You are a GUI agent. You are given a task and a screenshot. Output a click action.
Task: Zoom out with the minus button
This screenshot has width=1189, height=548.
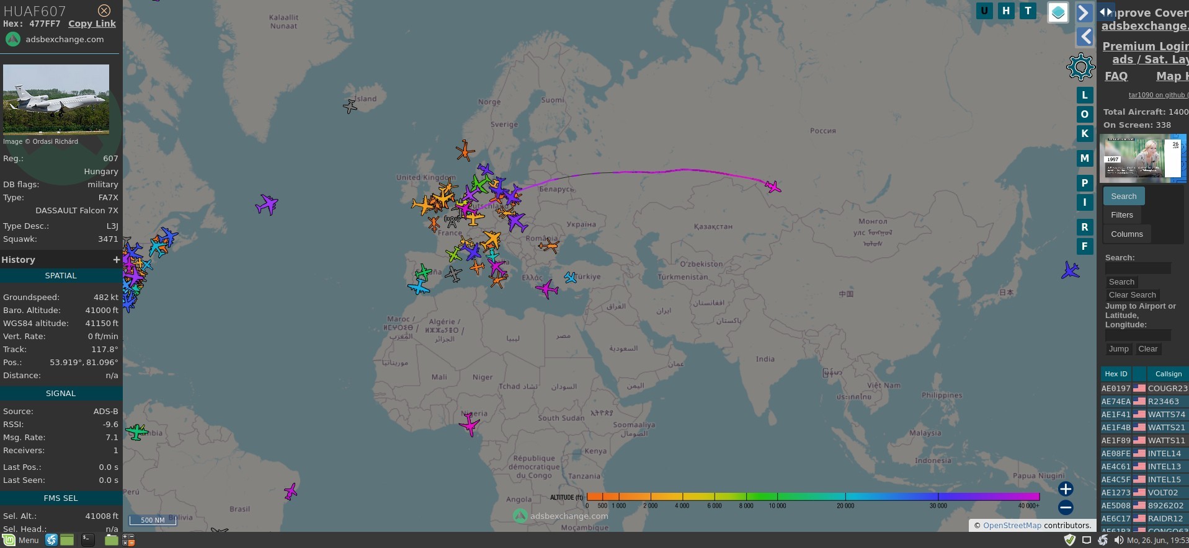(x=1066, y=508)
